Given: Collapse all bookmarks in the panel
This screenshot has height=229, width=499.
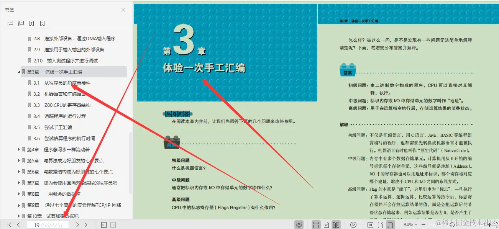Looking at the screenshot, I should (21, 23).
